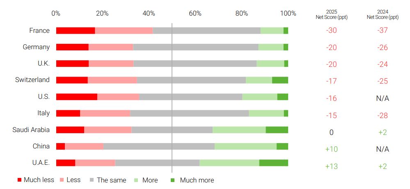This screenshot has height=189, width=410.
Task: Click the '2025 Net Score (ppt)' column header
Action: tap(331, 14)
